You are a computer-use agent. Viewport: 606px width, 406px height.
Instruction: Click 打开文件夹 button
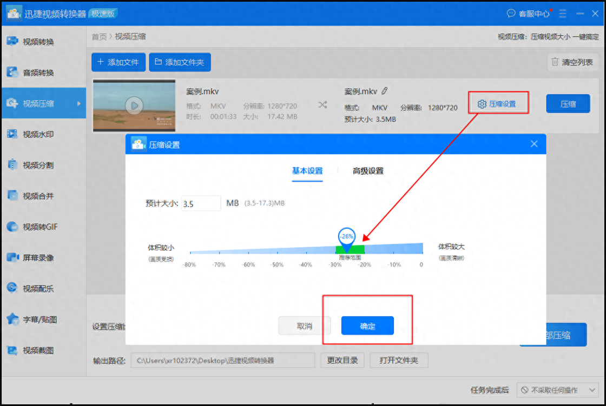399,361
